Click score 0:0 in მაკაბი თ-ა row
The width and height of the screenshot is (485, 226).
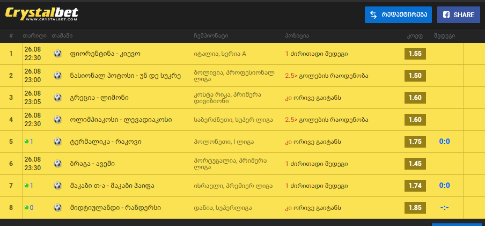tap(444, 185)
